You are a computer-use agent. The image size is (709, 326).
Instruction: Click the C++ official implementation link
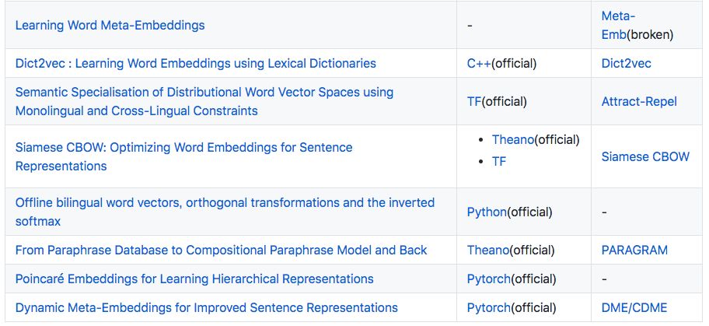tap(479, 63)
